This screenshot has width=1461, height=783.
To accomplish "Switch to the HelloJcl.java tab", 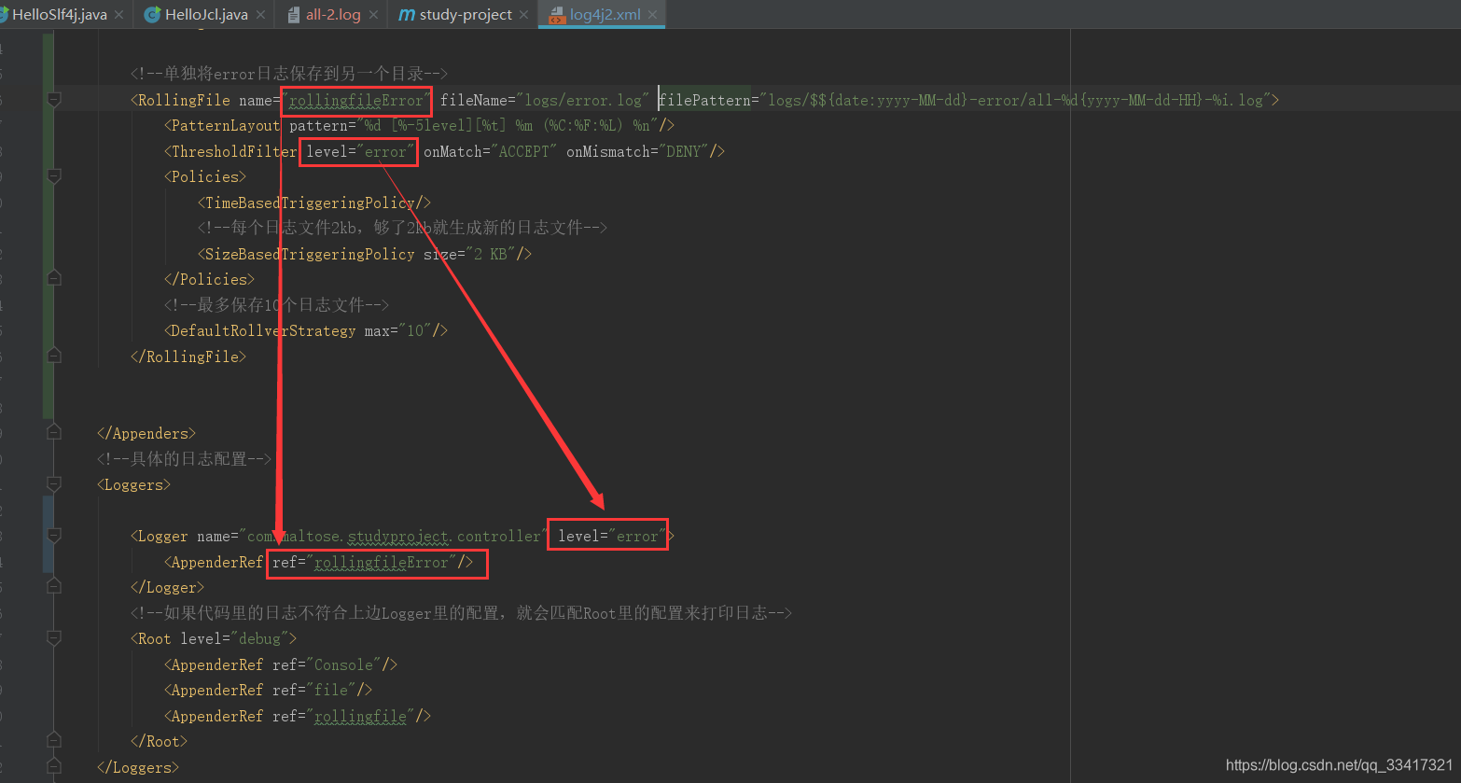I will click(206, 15).
